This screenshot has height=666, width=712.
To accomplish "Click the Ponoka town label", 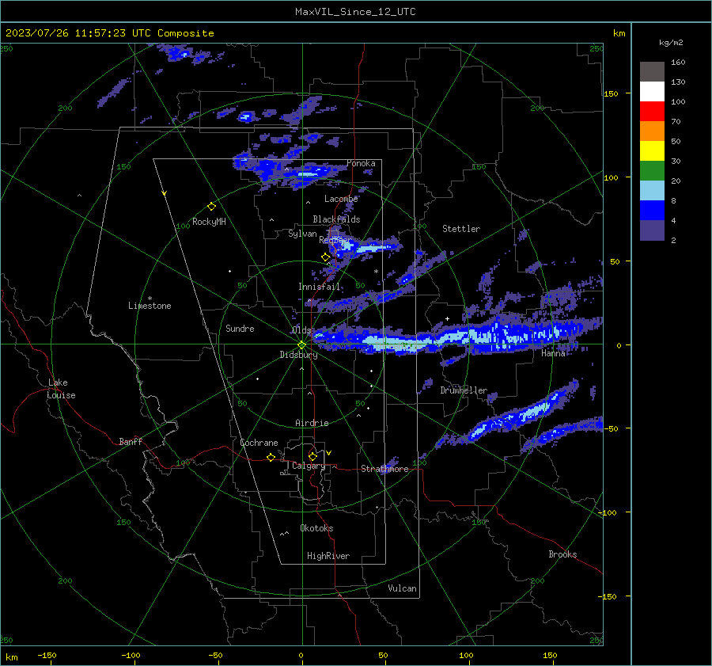I will coord(361,163).
